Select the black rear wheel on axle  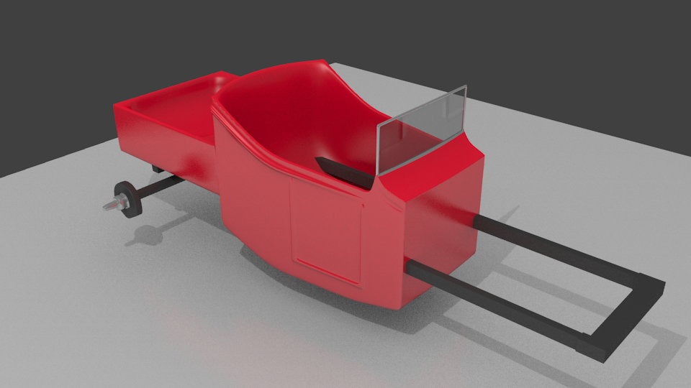129,199
